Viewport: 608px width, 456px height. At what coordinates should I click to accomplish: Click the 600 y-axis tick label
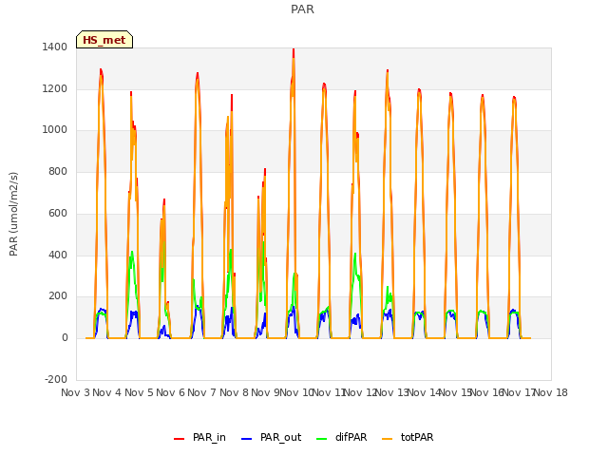(x=58, y=213)
